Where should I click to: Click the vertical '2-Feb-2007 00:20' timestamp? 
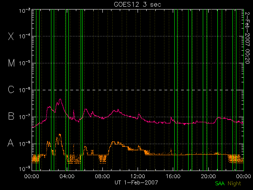(x=247, y=38)
